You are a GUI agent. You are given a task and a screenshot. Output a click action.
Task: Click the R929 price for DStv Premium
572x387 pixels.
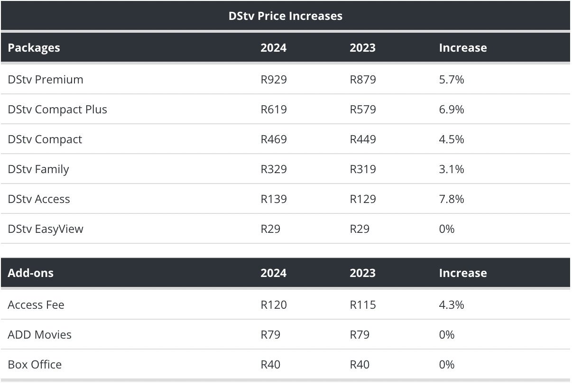(x=274, y=80)
